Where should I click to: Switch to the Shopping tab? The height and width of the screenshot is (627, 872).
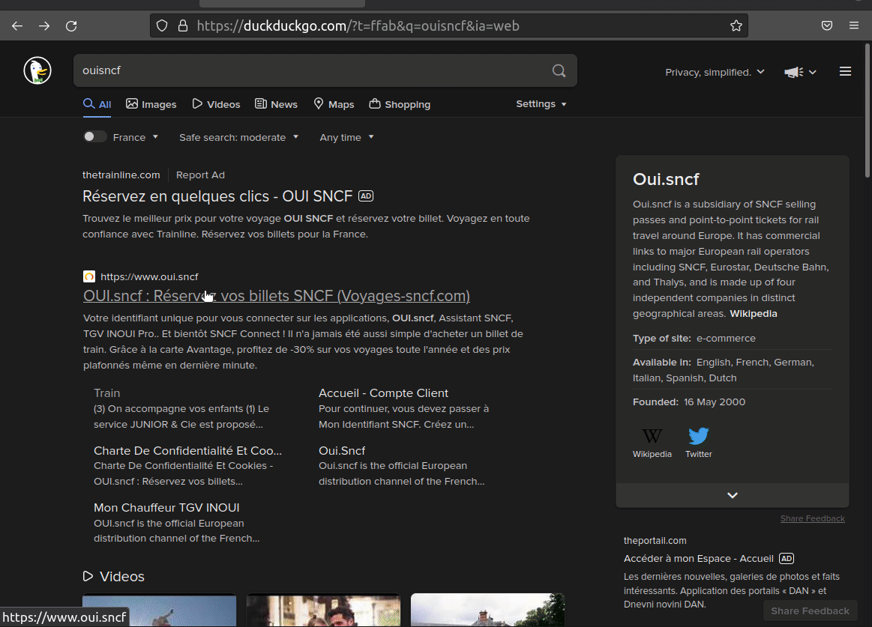coord(400,105)
